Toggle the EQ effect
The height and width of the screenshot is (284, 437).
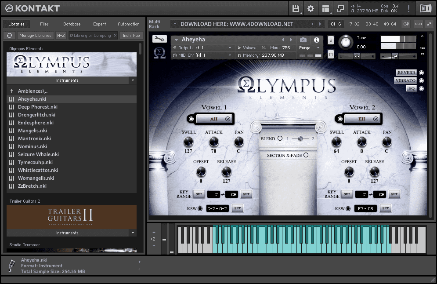(x=421, y=88)
